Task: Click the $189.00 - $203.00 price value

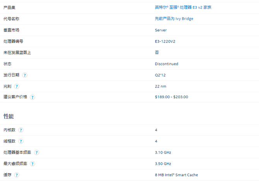Action: [x=171, y=97]
